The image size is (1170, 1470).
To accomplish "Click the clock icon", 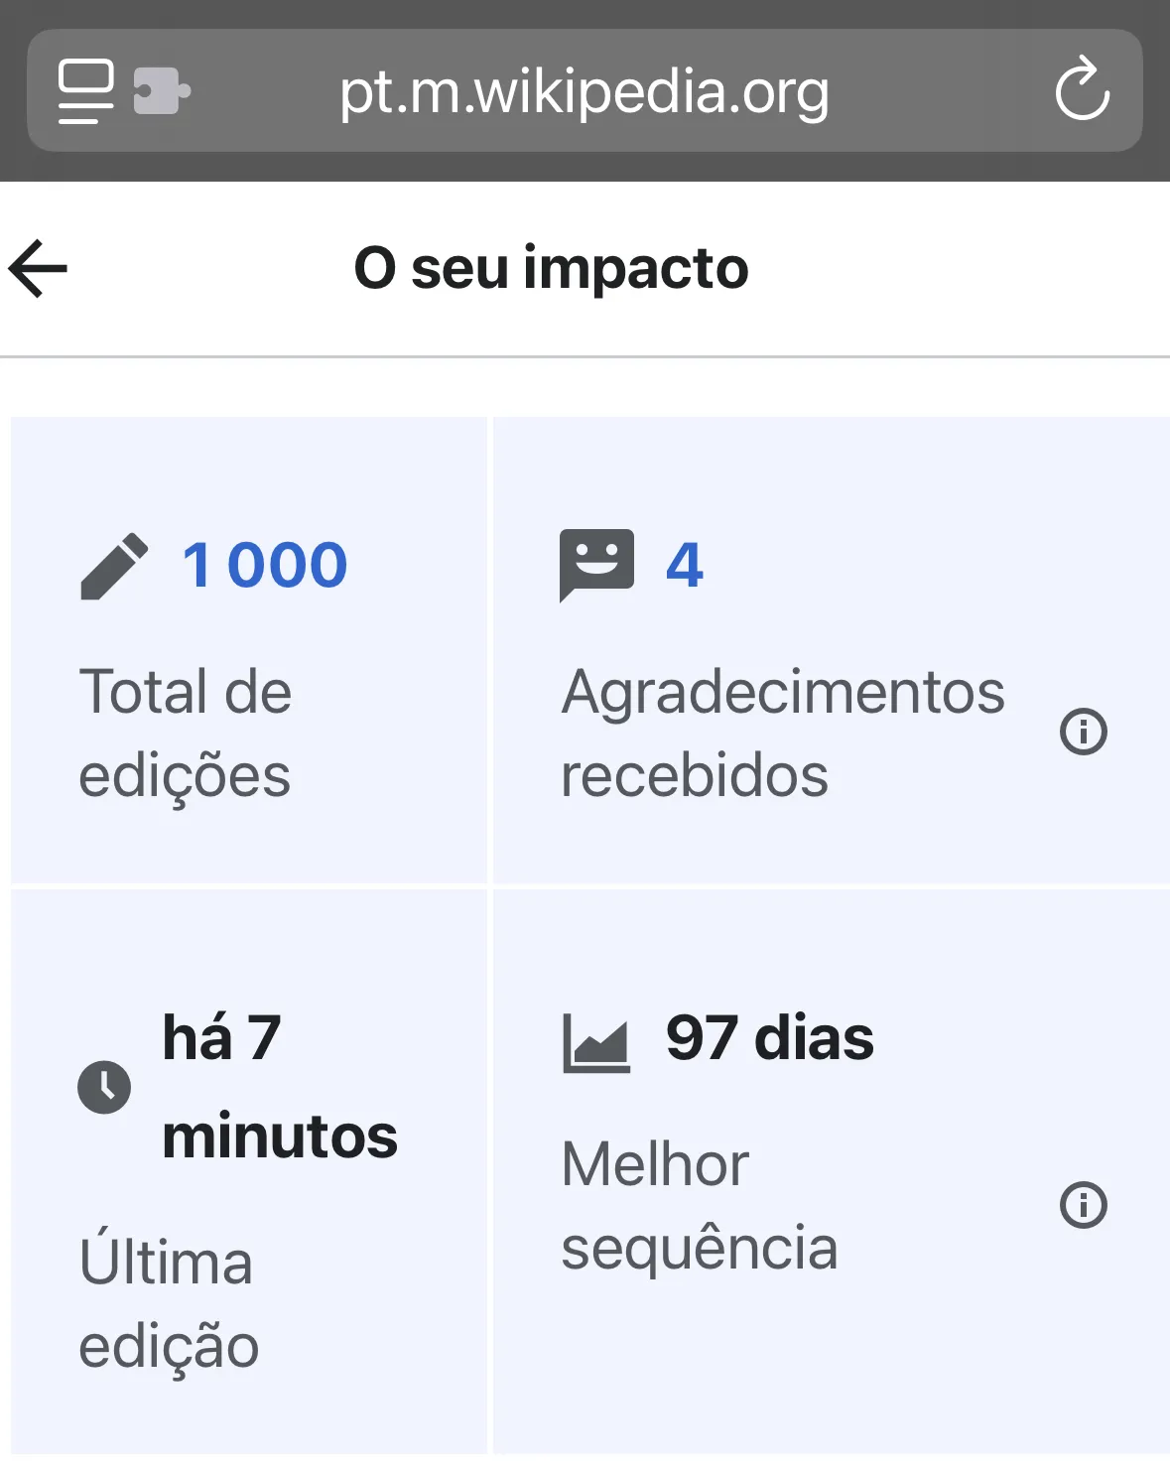I will click(x=104, y=1087).
